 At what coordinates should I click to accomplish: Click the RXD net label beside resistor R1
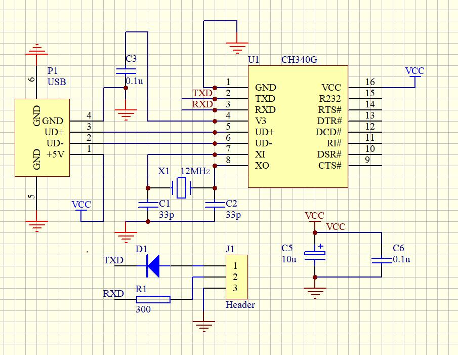[114, 293]
